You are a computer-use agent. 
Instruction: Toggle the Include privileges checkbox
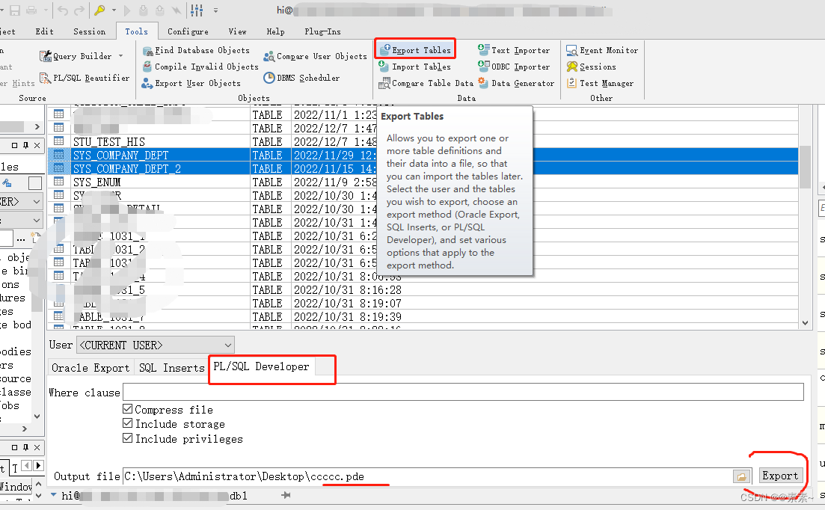pos(127,438)
